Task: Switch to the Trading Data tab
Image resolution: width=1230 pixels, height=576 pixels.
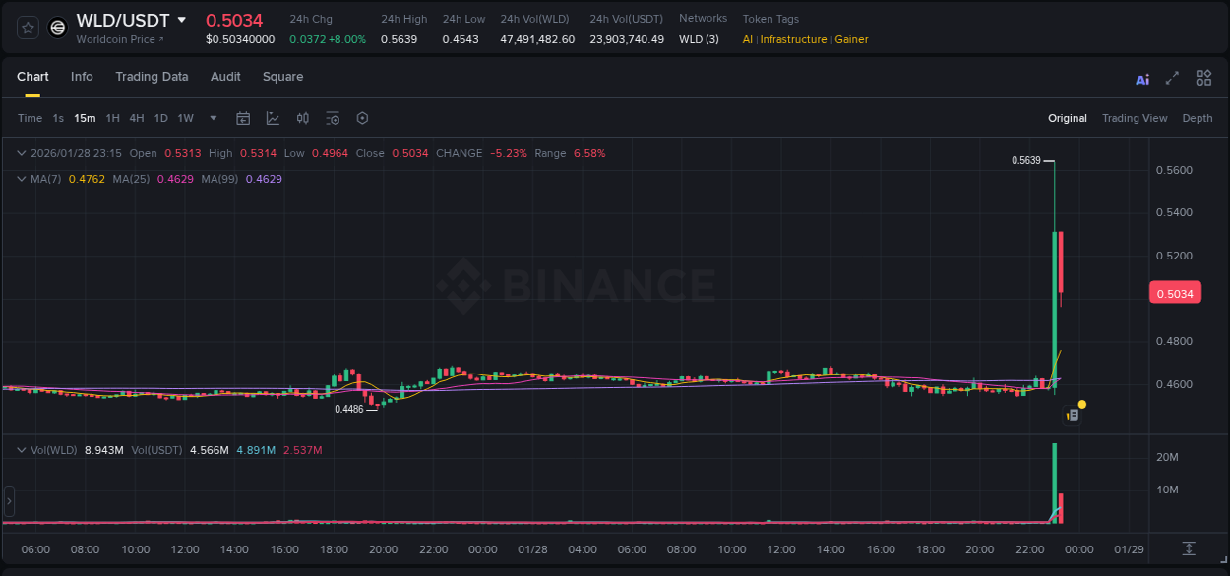Action: [x=152, y=76]
